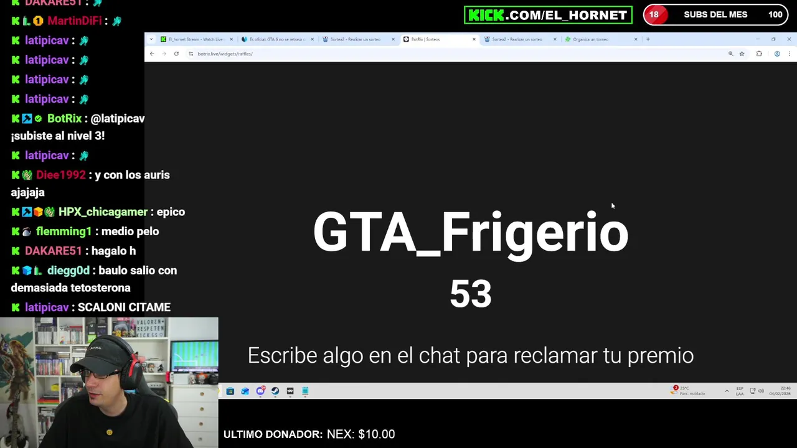Open Microsoft Store from taskbar
This screenshot has width=797, height=448.
(230, 391)
